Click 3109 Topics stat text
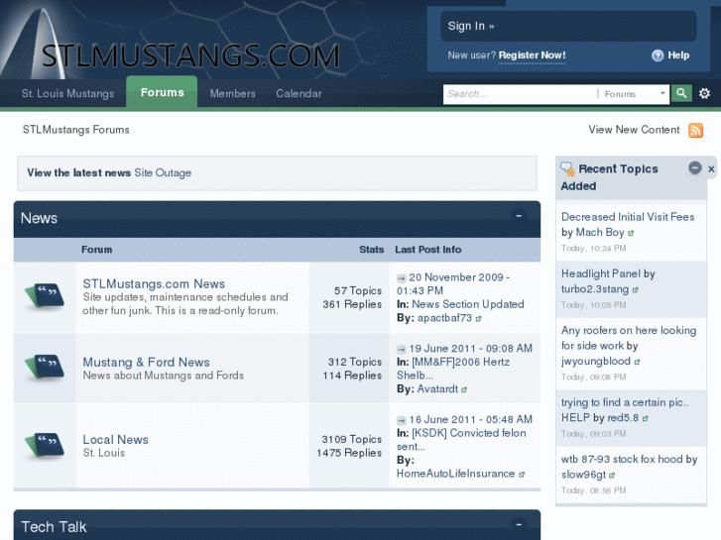The image size is (721, 540). coord(352,440)
